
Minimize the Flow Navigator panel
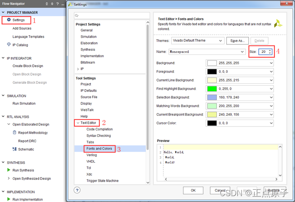pyautogui.click(x=63, y=4)
